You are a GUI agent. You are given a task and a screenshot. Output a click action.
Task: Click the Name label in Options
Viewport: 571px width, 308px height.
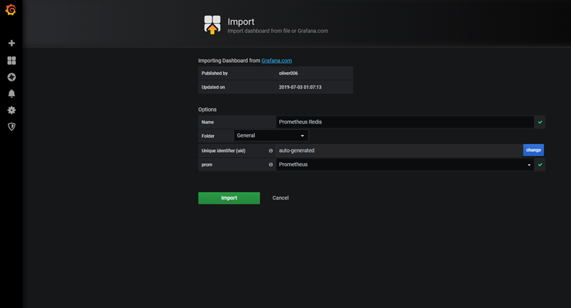(208, 122)
